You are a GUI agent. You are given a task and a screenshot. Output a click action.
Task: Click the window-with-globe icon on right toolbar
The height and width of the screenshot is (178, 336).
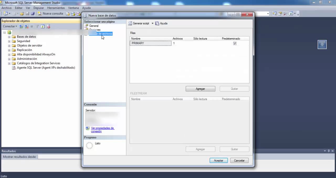[291, 13]
